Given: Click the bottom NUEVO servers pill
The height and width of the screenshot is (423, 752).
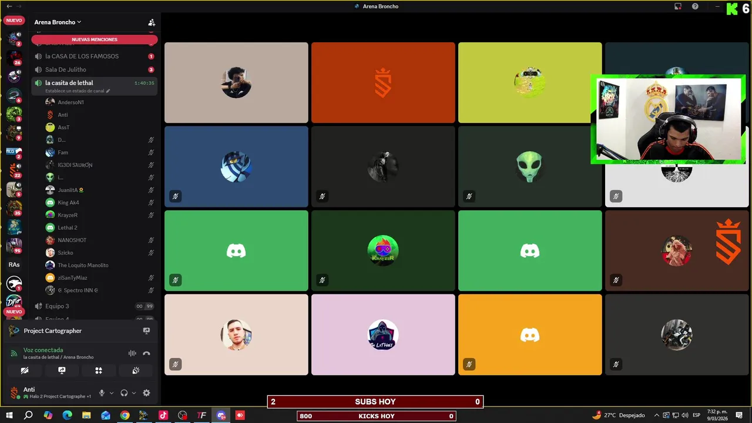Looking at the screenshot, I should (14, 311).
